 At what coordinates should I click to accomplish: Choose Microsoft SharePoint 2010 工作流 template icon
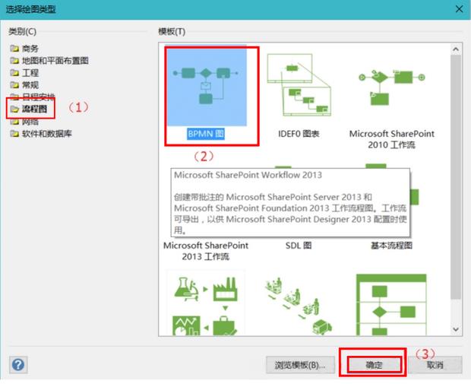[392, 87]
